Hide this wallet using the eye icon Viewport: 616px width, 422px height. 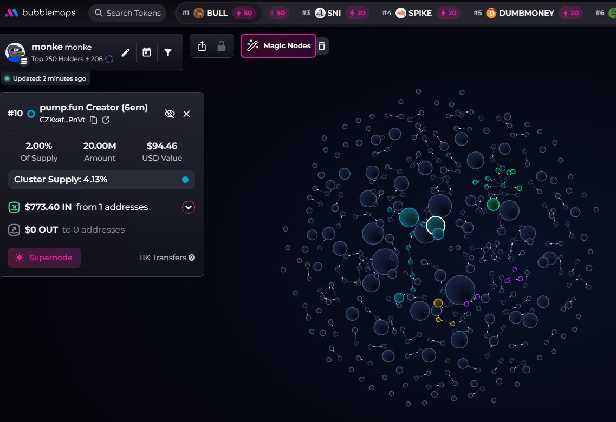point(170,114)
